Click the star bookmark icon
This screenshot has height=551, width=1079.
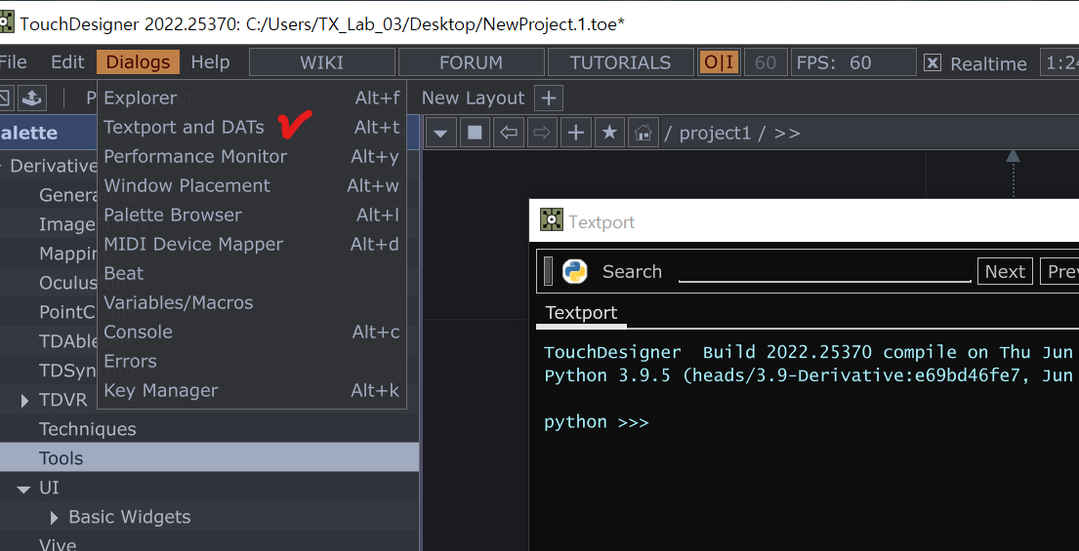609,133
